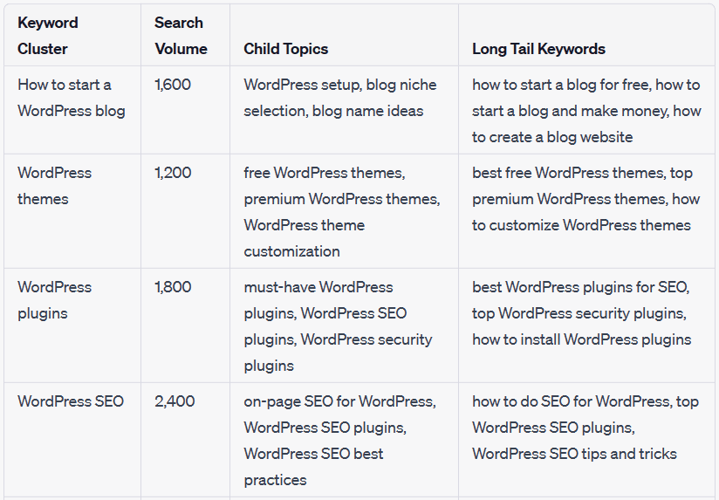Select the 'Long Tail Keywords' column header
This screenshot has width=719, height=500.
coord(586,35)
